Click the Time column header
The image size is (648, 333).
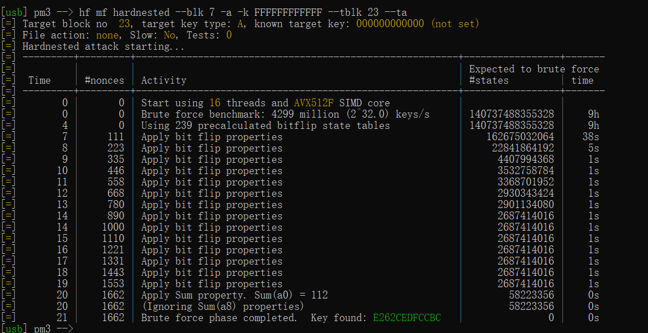point(40,80)
